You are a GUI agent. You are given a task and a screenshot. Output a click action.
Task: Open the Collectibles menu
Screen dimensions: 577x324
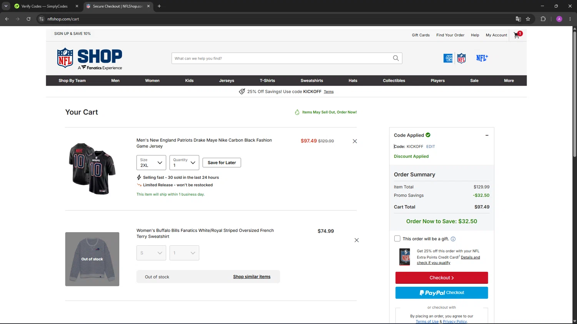pos(394,81)
